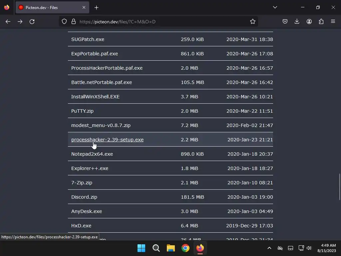Close the Picteon.dev Files tab
The image size is (341, 256).
pyautogui.click(x=84, y=7)
